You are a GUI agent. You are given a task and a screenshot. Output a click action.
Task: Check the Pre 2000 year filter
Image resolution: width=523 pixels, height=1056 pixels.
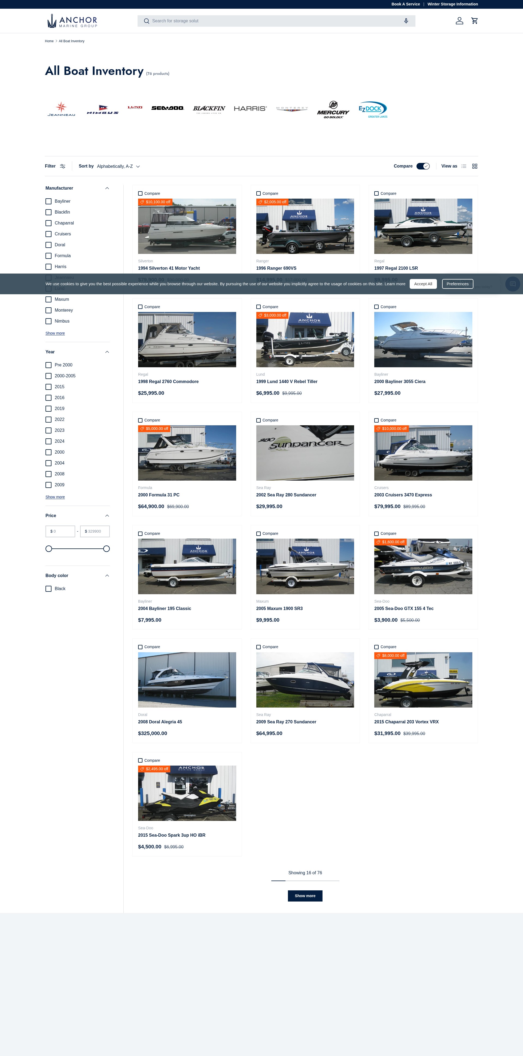(48, 365)
